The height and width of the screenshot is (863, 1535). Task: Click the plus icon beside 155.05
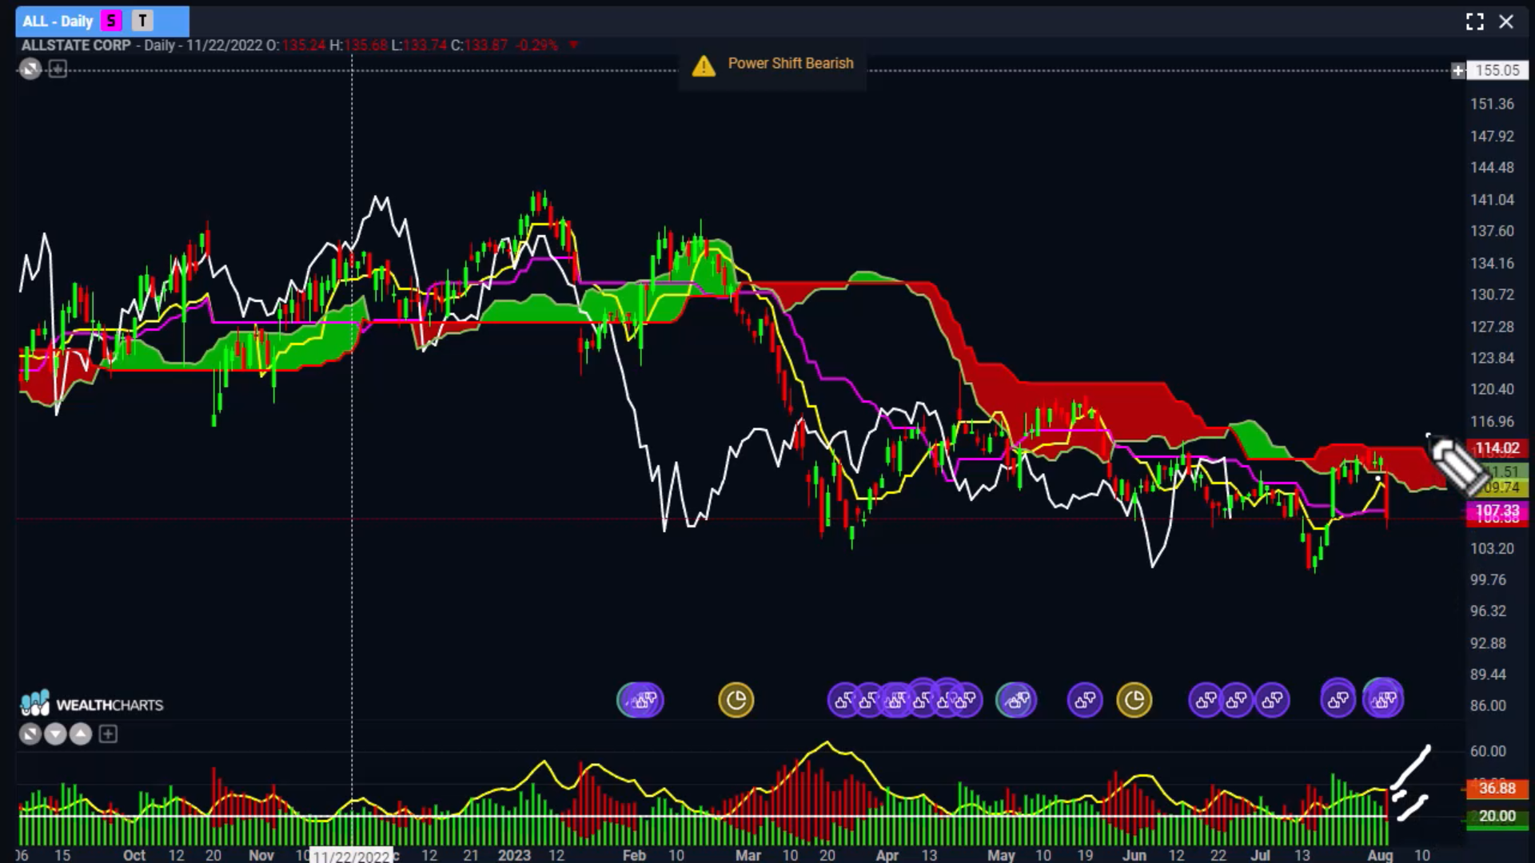point(1458,70)
